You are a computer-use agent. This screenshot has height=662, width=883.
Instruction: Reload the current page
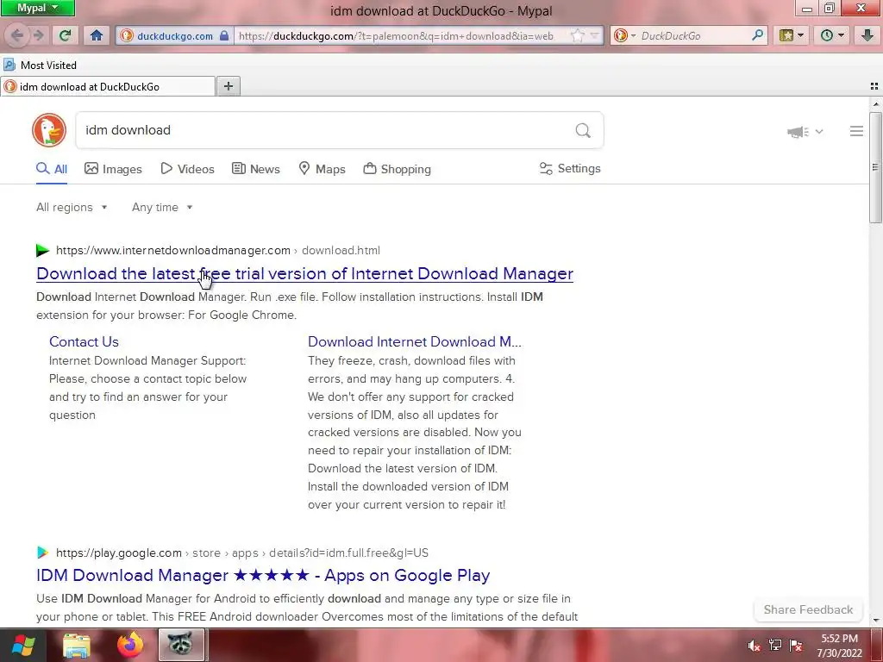[66, 35]
